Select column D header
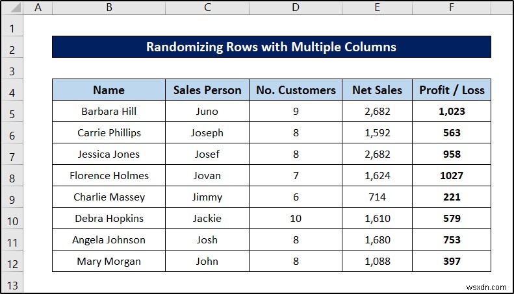 [296, 8]
